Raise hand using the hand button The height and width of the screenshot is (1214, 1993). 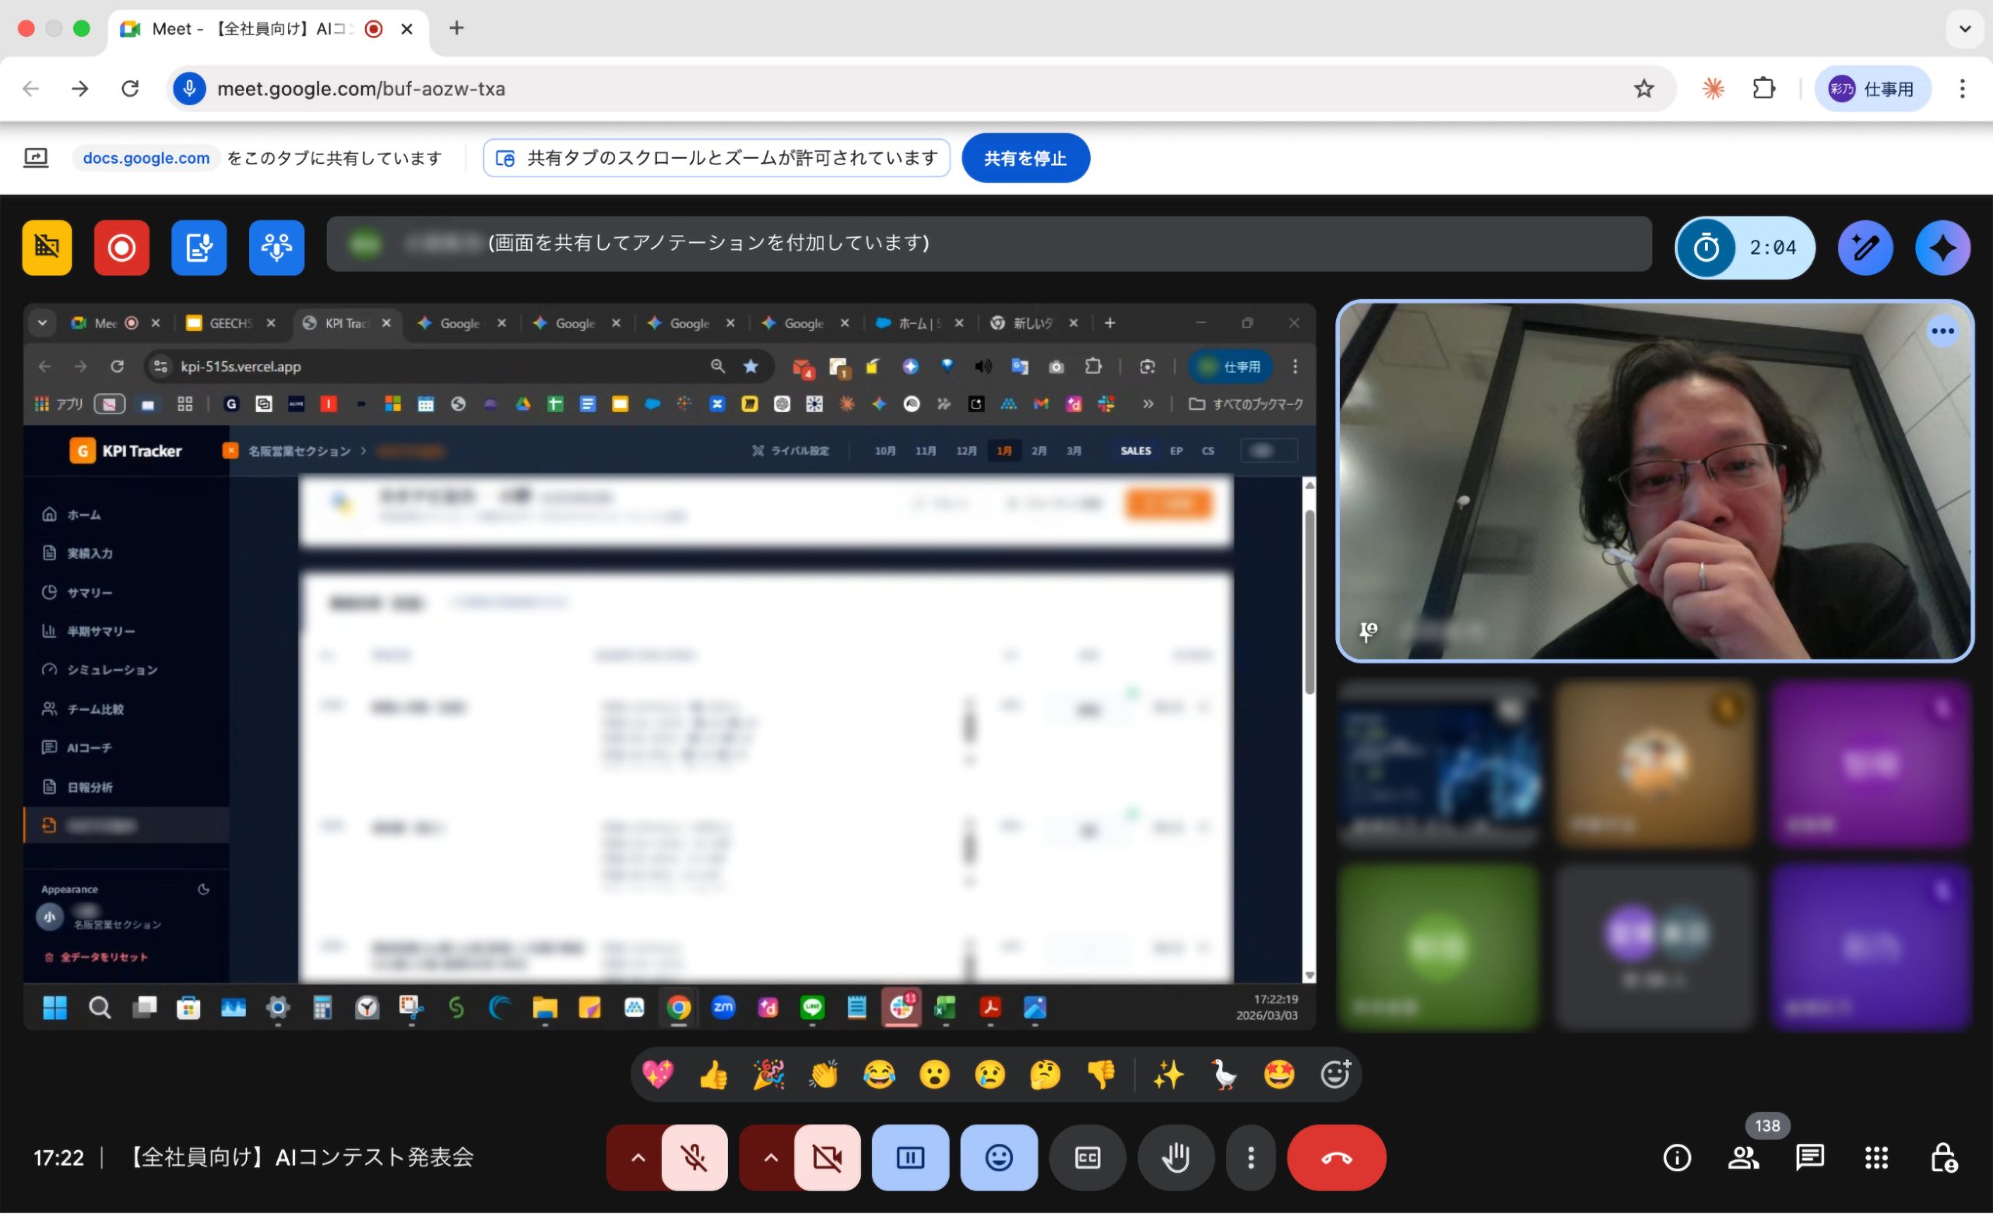point(1176,1157)
